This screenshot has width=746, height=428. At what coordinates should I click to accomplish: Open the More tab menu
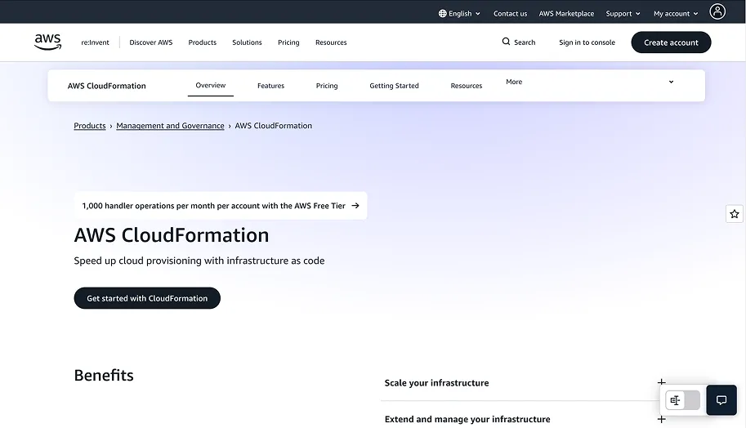514,82
